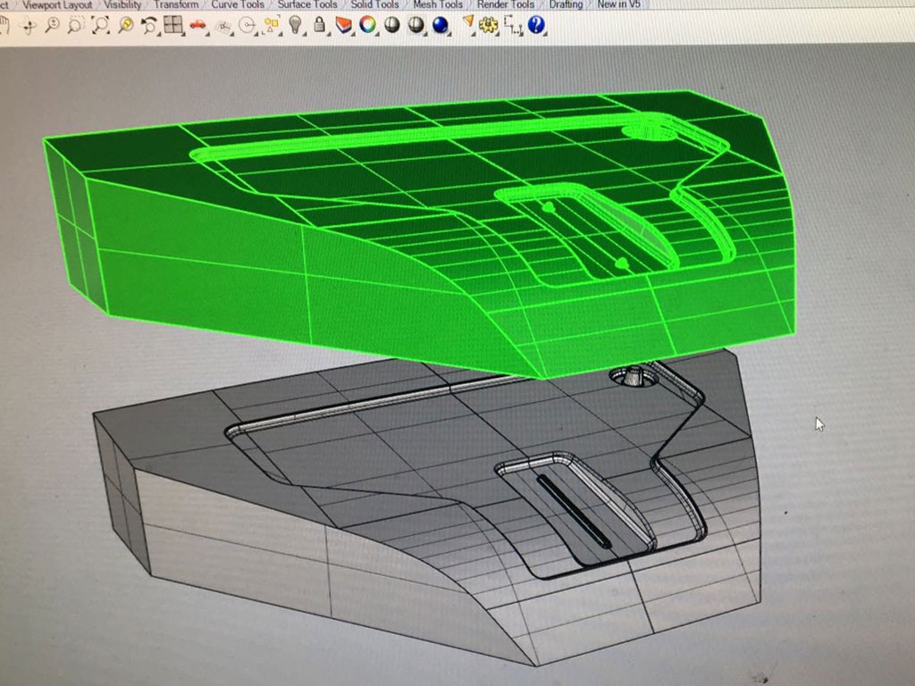The height and width of the screenshot is (686, 915).
Task: Open Help with the blue question mark
Action: click(536, 26)
